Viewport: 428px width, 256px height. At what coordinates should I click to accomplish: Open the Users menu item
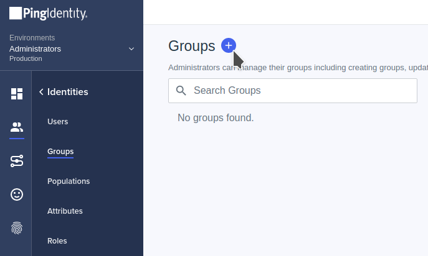coord(57,121)
